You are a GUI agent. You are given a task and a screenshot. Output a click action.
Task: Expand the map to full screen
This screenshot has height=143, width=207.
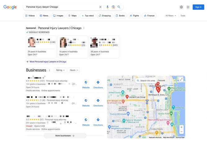182,79
